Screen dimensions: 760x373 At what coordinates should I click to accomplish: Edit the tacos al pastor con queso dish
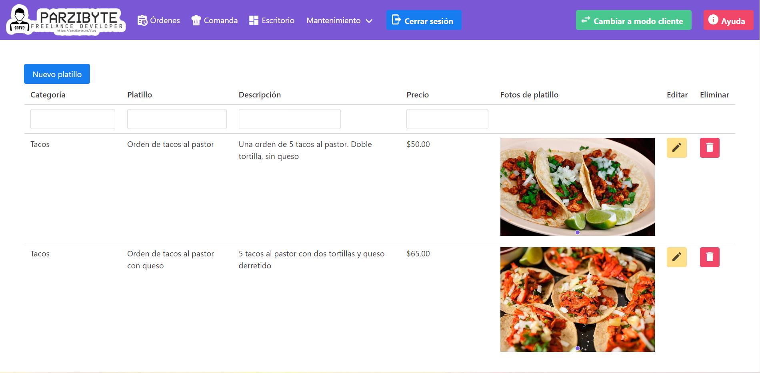[x=676, y=257]
